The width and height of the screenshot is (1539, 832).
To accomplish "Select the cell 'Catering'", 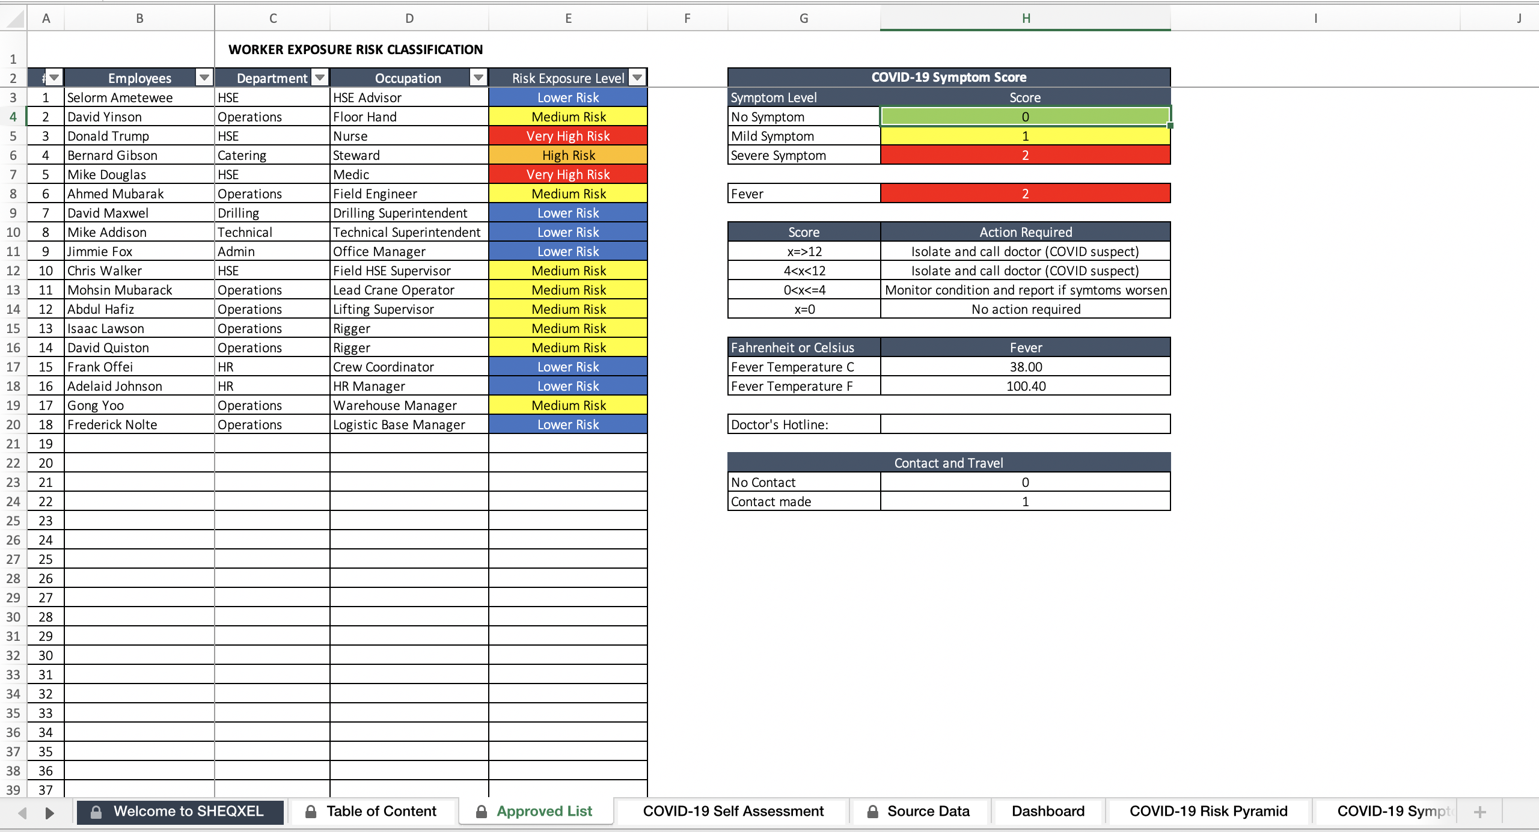I will [272, 155].
